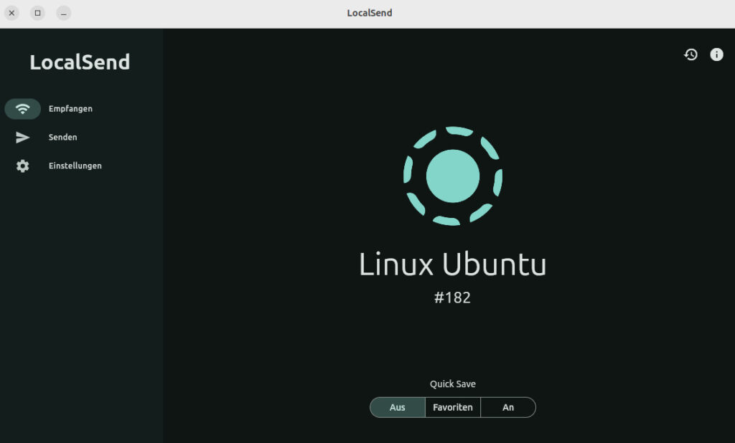This screenshot has height=443, width=735.
Task: Click the Linux Ubuntu device name
Action: [452, 265]
